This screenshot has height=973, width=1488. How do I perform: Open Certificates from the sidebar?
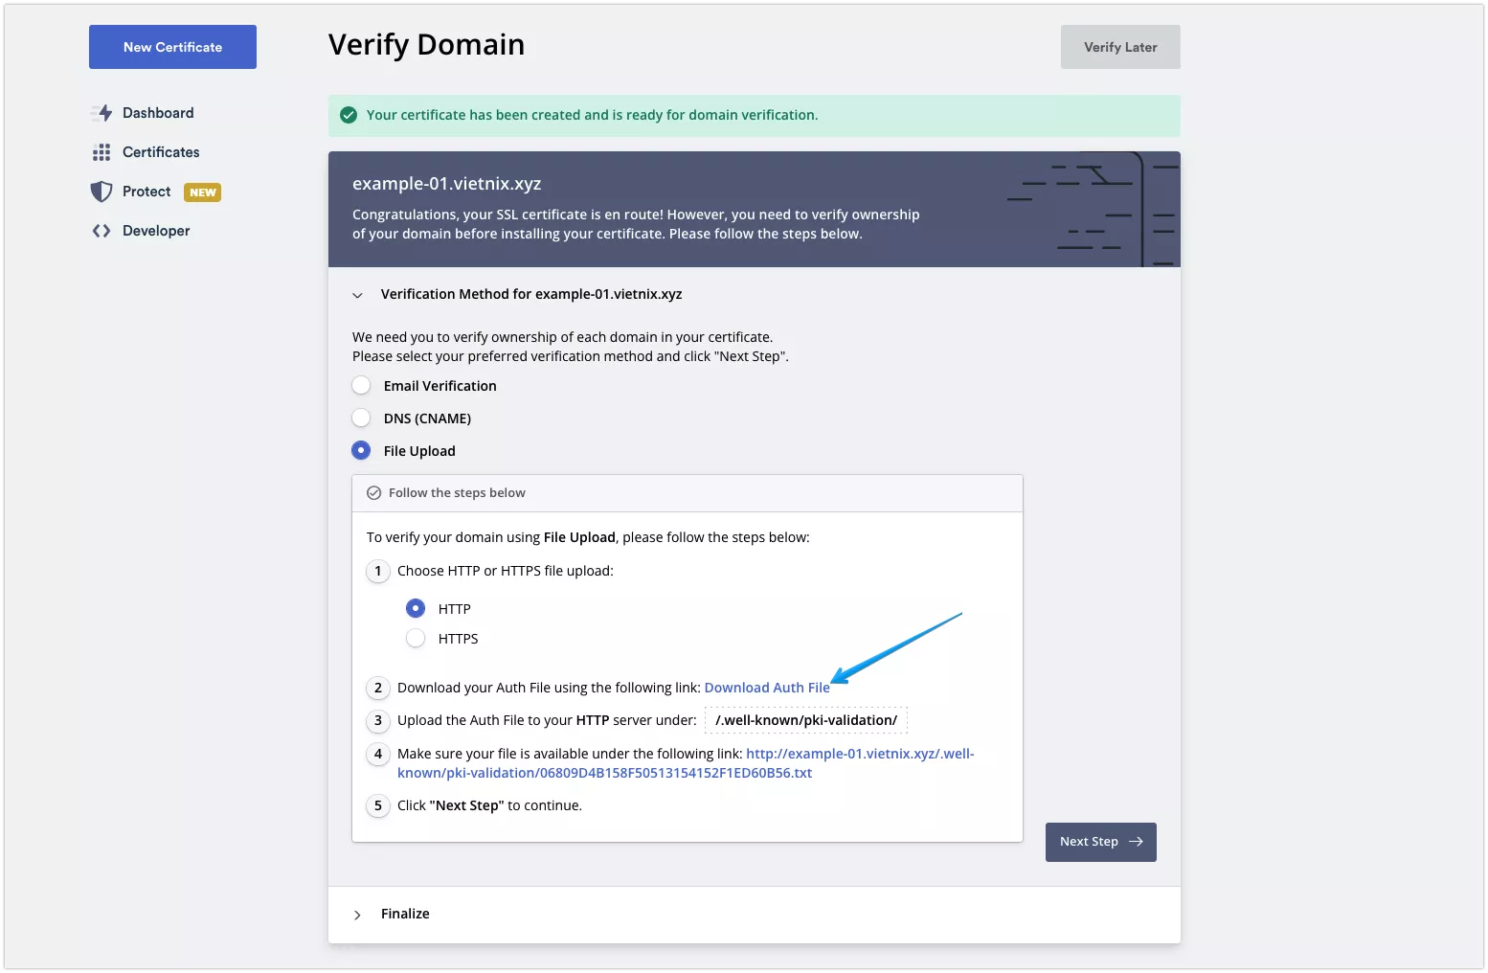[x=160, y=151]
